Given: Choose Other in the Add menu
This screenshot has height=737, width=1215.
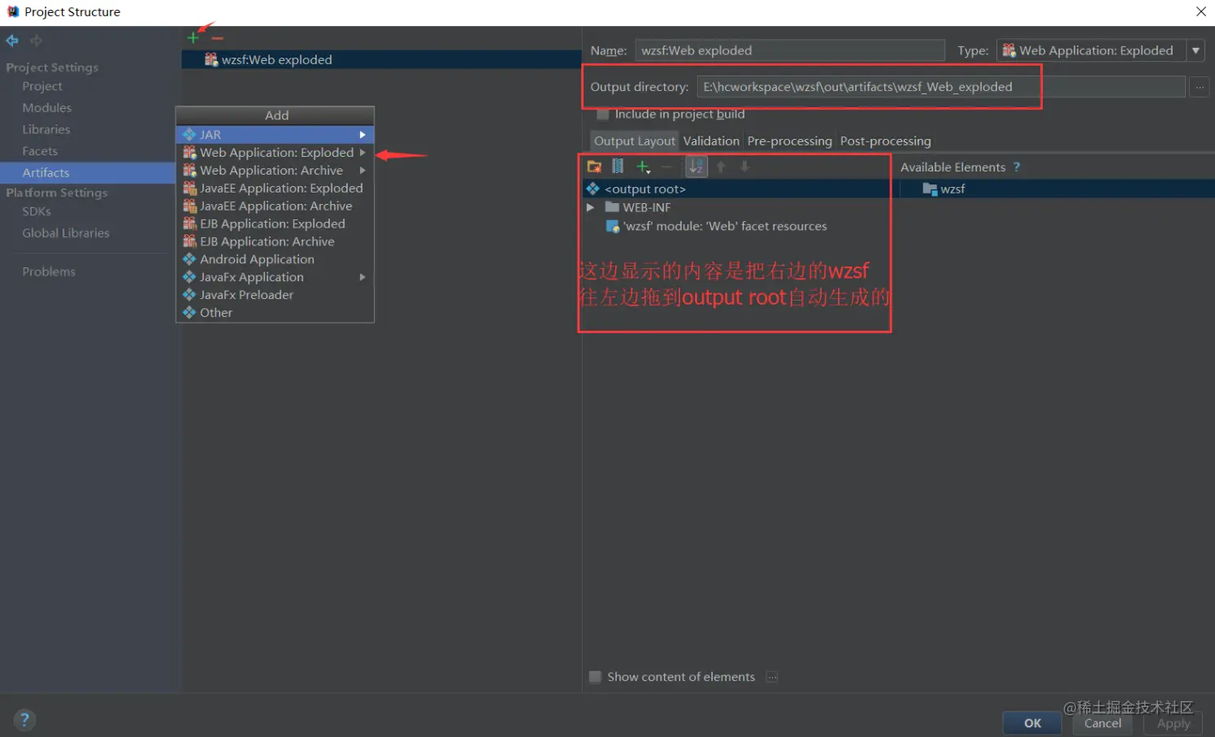Looking at the screenshot, I should click(275, 313).
